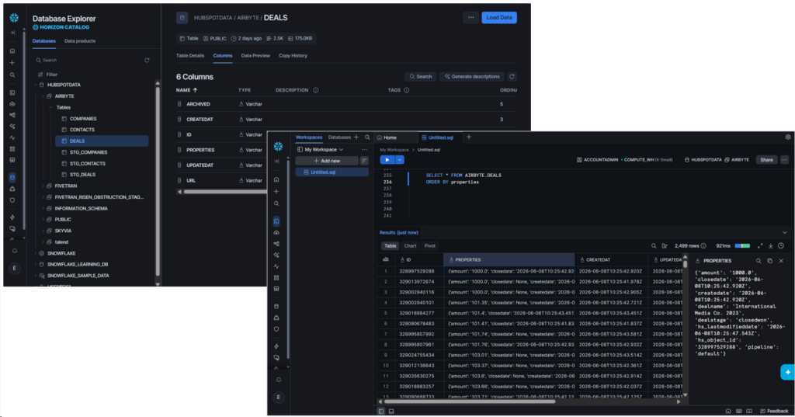Click the Load Data button

[499, 18]
